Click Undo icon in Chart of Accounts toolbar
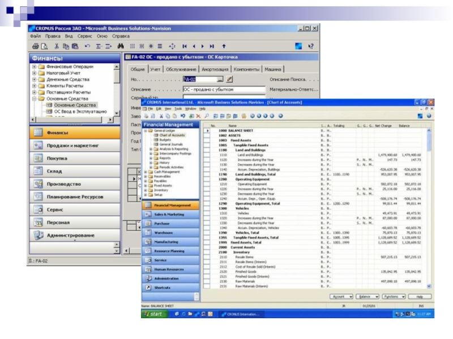 (182, 116)
